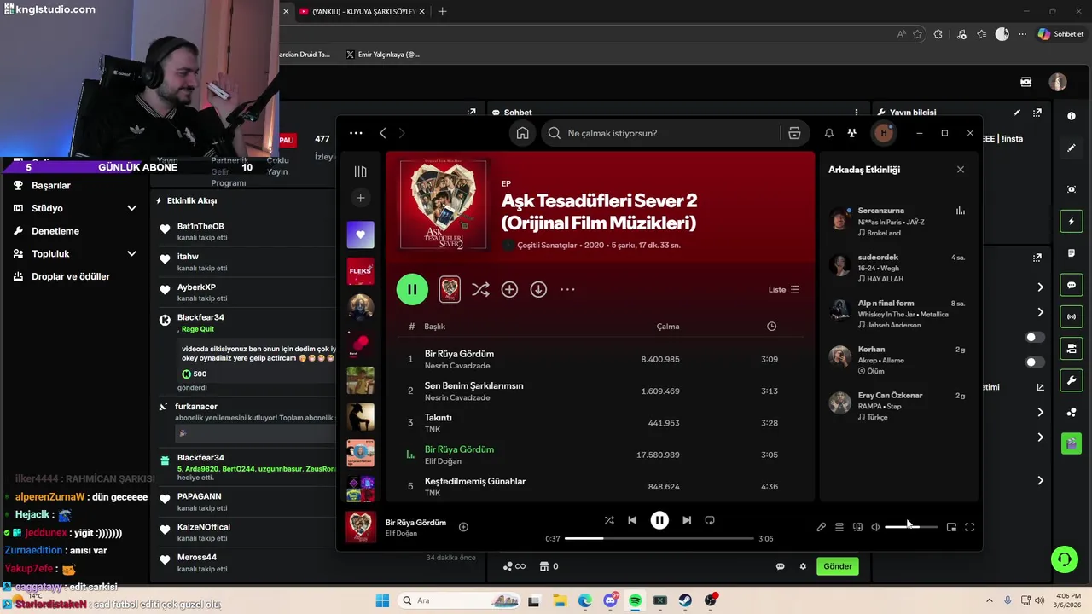Open the 'HAY ALLAH' playlist link
This screenshot has height=614, width=1092.
885,279
